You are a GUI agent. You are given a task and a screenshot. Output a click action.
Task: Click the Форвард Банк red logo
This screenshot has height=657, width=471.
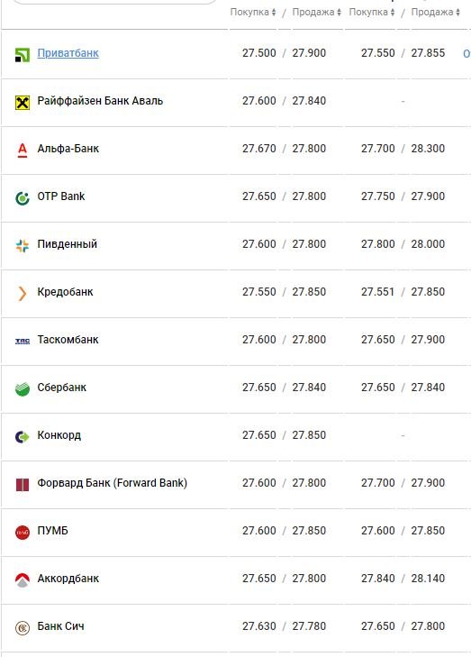pyautogui.click(x=23, y=484)
